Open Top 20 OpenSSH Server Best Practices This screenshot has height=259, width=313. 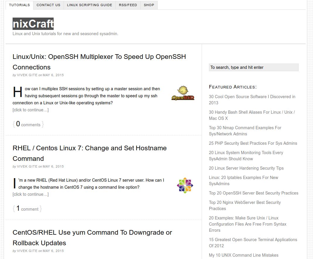click(x=254, y=193)
